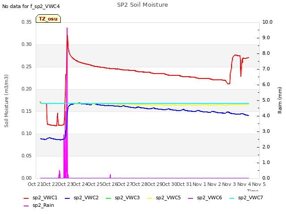
Task: Click the 7.0 right axis tick label
Action: coord(266,69)
